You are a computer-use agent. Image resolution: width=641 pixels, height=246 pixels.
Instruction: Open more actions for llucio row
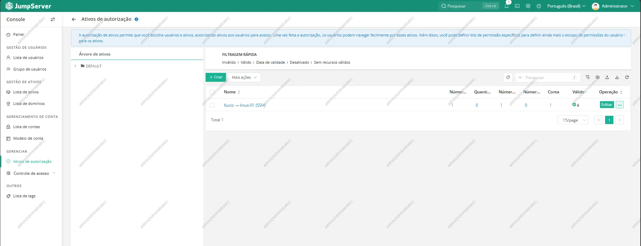pos(619,105)
